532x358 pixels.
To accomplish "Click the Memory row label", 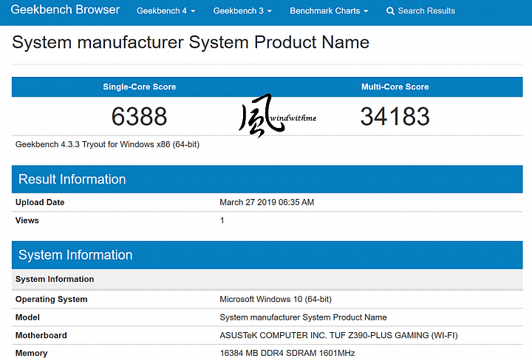I will point(31,353).
